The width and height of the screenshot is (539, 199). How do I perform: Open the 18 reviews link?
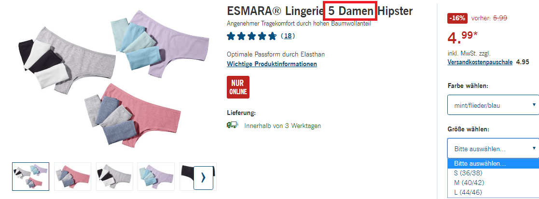[x=288, y=36]
